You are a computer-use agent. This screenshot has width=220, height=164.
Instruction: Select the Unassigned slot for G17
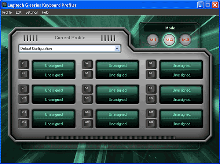coord(118,124)
